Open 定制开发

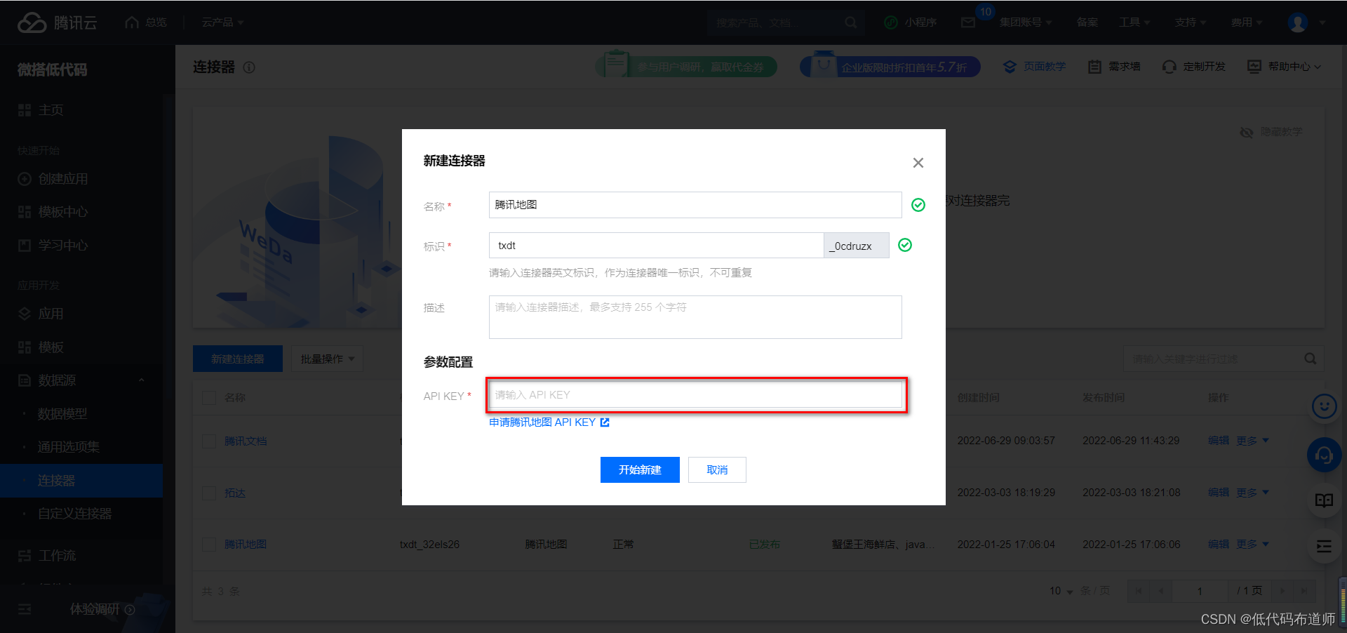click(x=1193, y=66)
